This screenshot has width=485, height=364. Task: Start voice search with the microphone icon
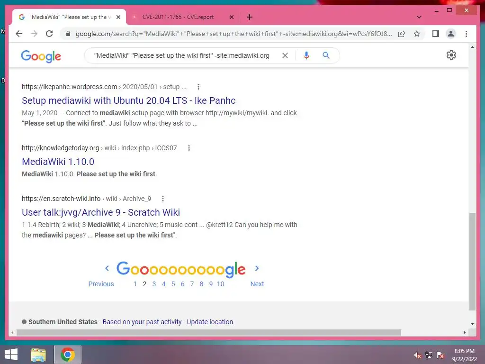point(306,55)
